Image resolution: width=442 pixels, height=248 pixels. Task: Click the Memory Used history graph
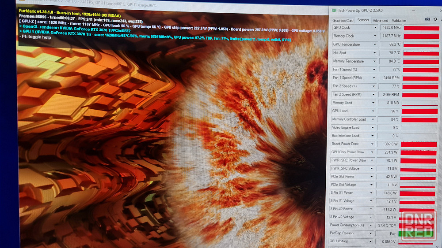click(x=420, y=103)
